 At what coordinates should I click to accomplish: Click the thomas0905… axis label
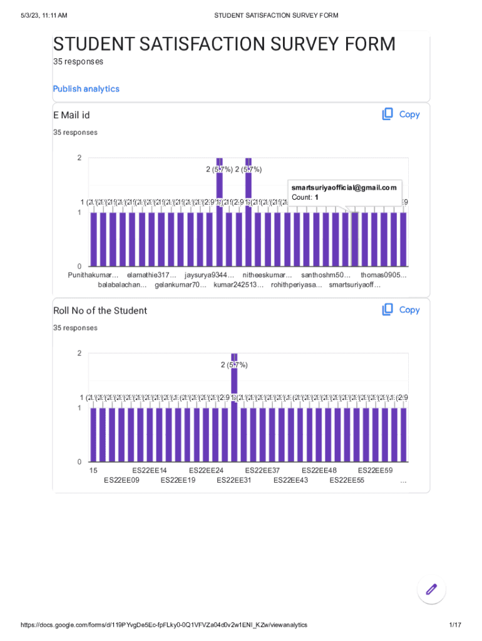pyautogui.click(x=384, y=275)
